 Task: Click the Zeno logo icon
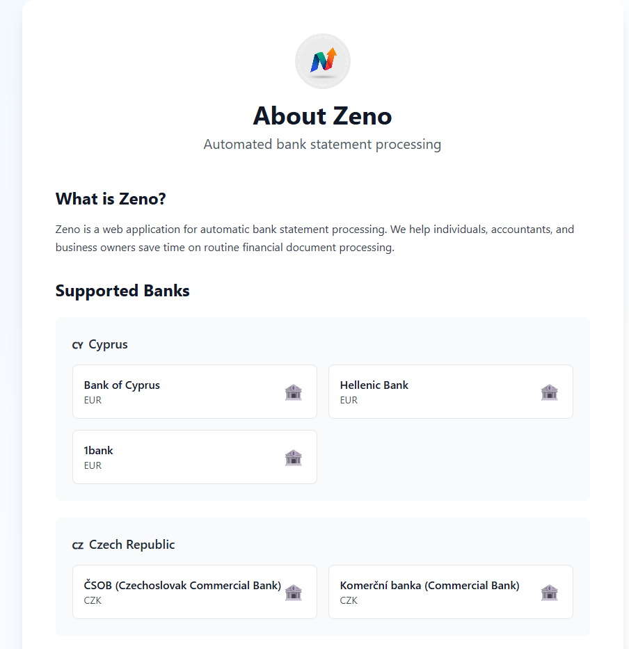[322, 61]
